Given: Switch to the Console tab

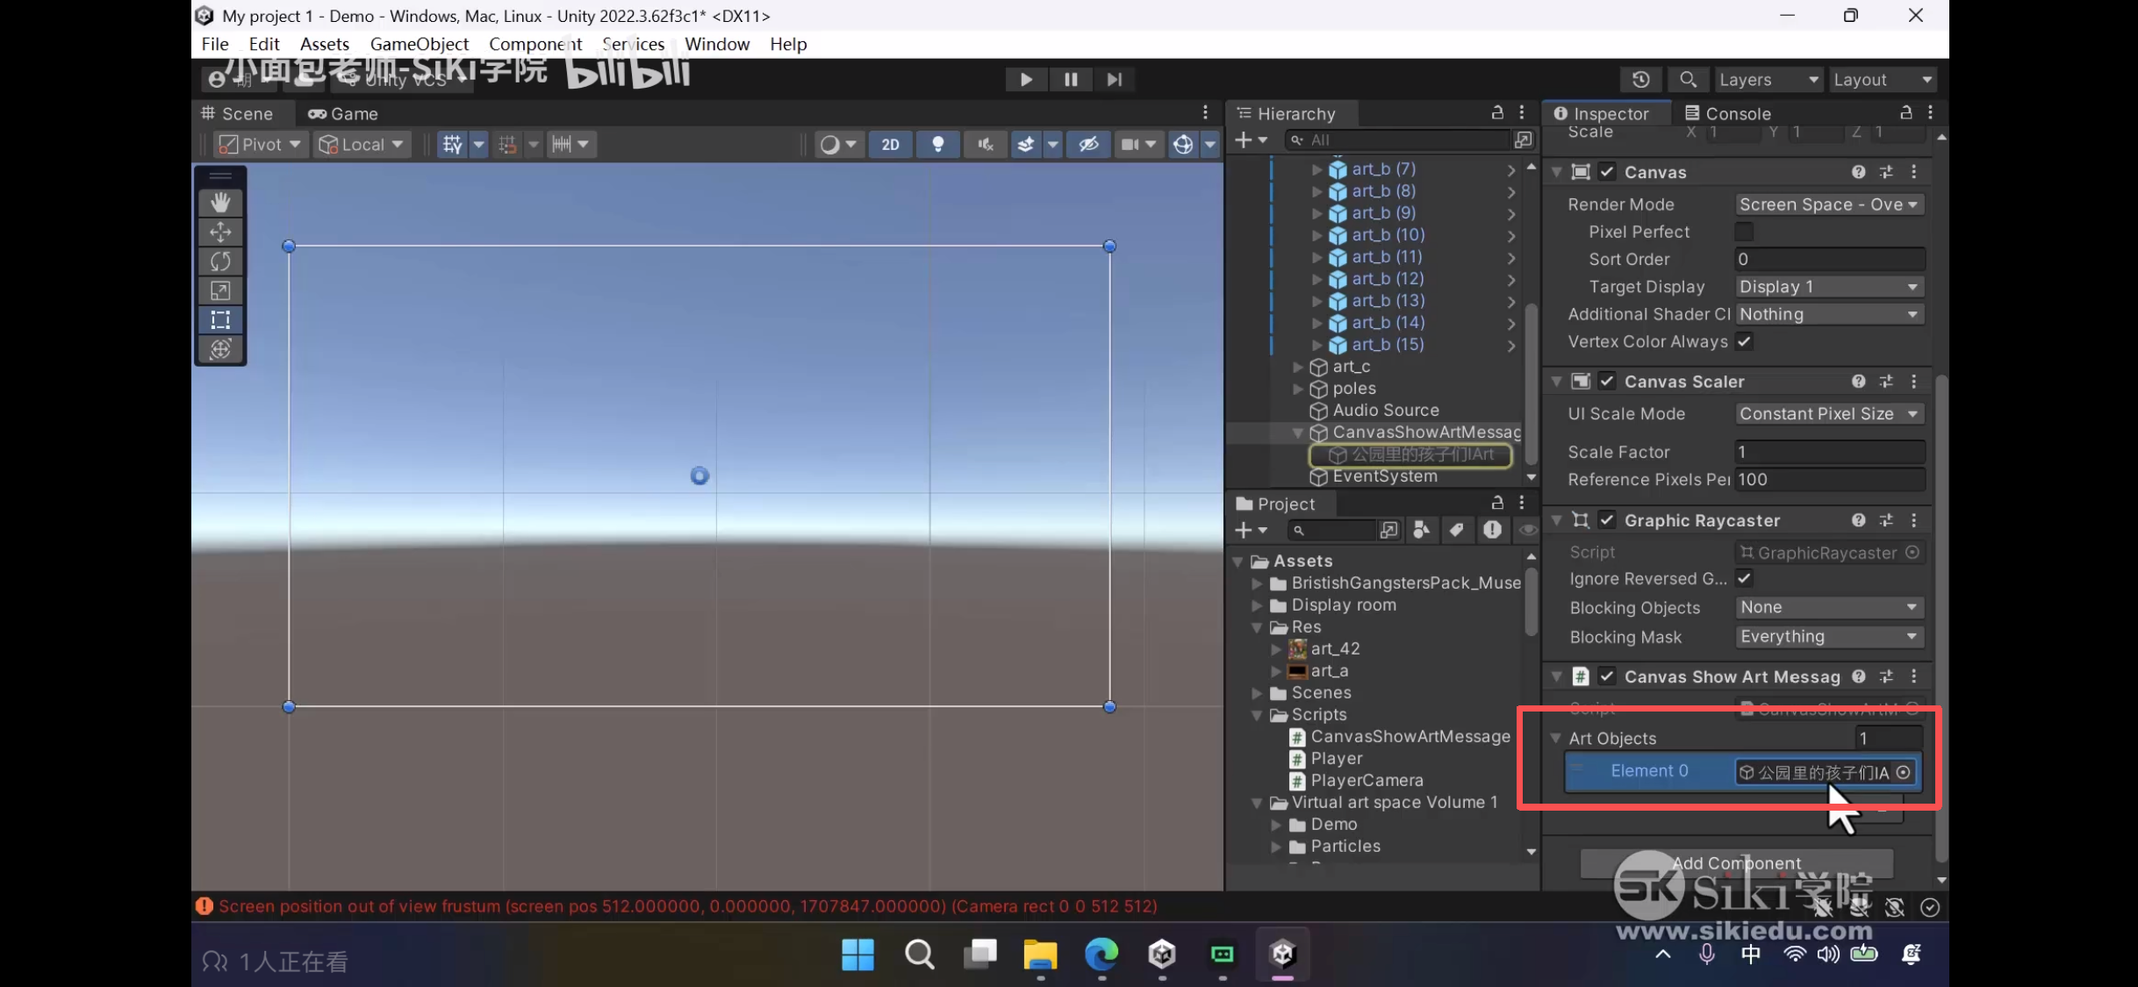Looking at the screenshot, I should [x=1728, y=113].
